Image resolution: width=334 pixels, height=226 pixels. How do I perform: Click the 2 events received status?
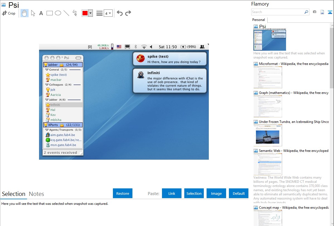tap(60, 152)
